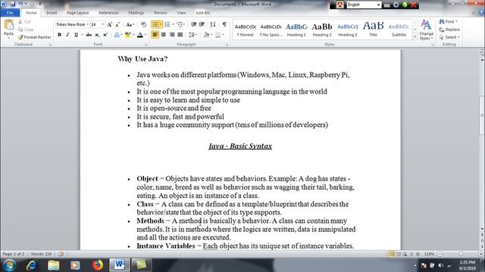Click the green button on the recorder bar
This screenshot has height=272, width=485.
point(405,5)
